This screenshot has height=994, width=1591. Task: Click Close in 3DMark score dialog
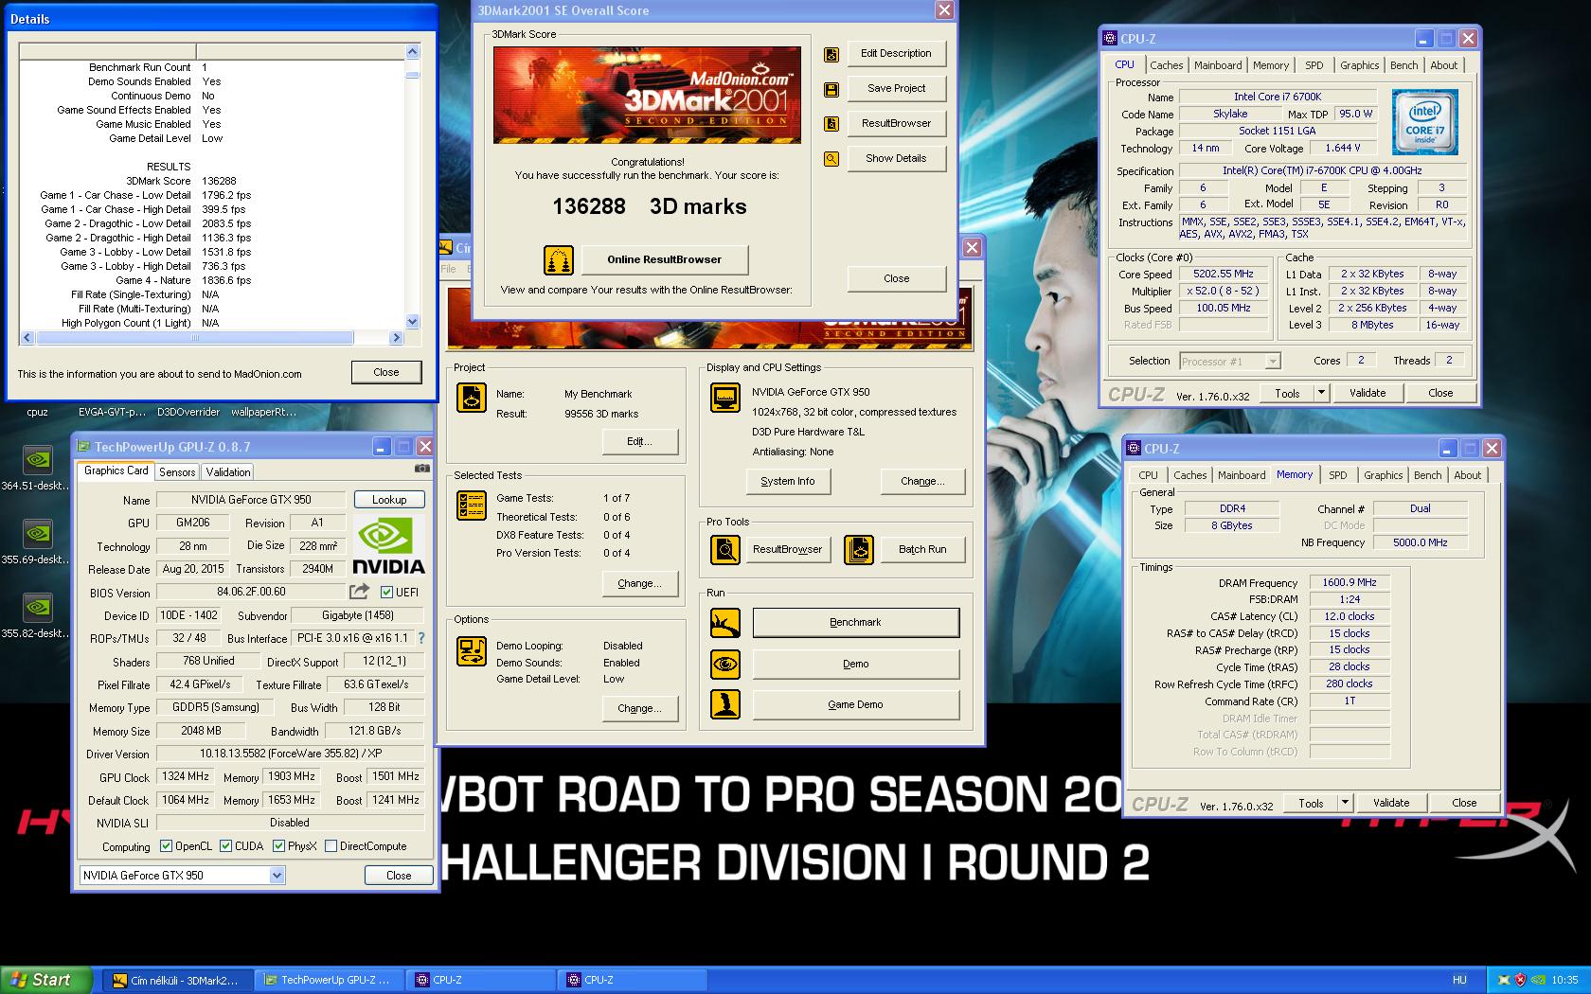896,278
